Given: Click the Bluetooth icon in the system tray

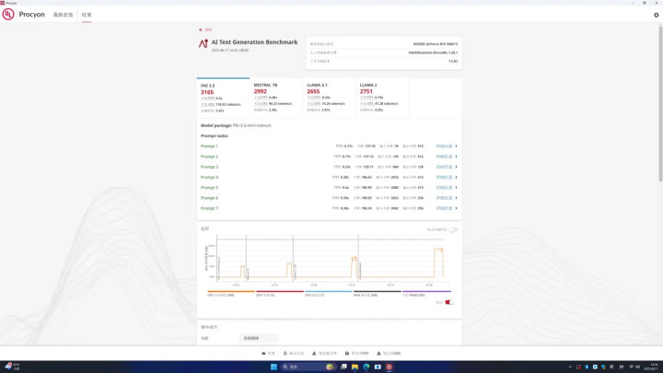Looking at the screenshot, I should coord(587,367).
